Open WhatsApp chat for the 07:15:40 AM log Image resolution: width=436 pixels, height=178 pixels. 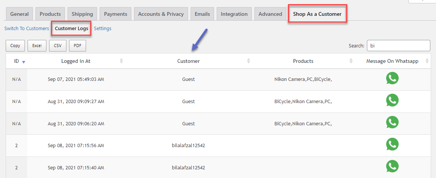(x=392, y=166)
